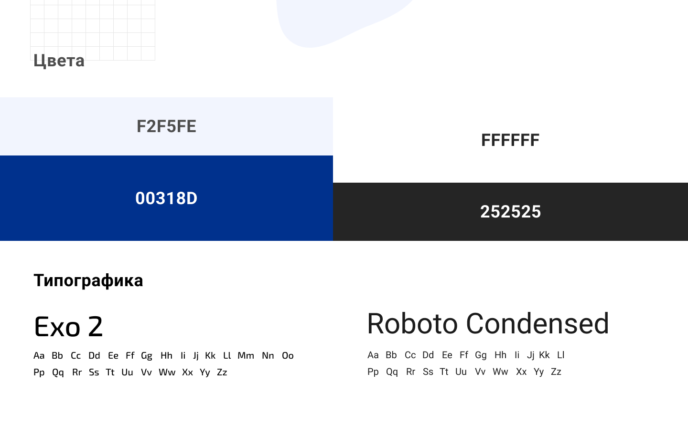The width and height of the screenshot is (688, 424).
Task: Click the Цвета heading
Action: (x=59, y=61)
